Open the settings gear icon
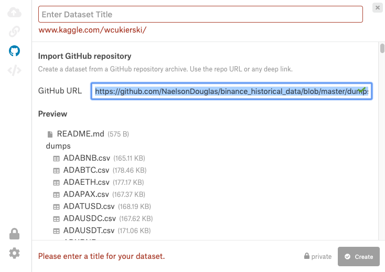Screen dimensions: 385x272 pos(14,253)
